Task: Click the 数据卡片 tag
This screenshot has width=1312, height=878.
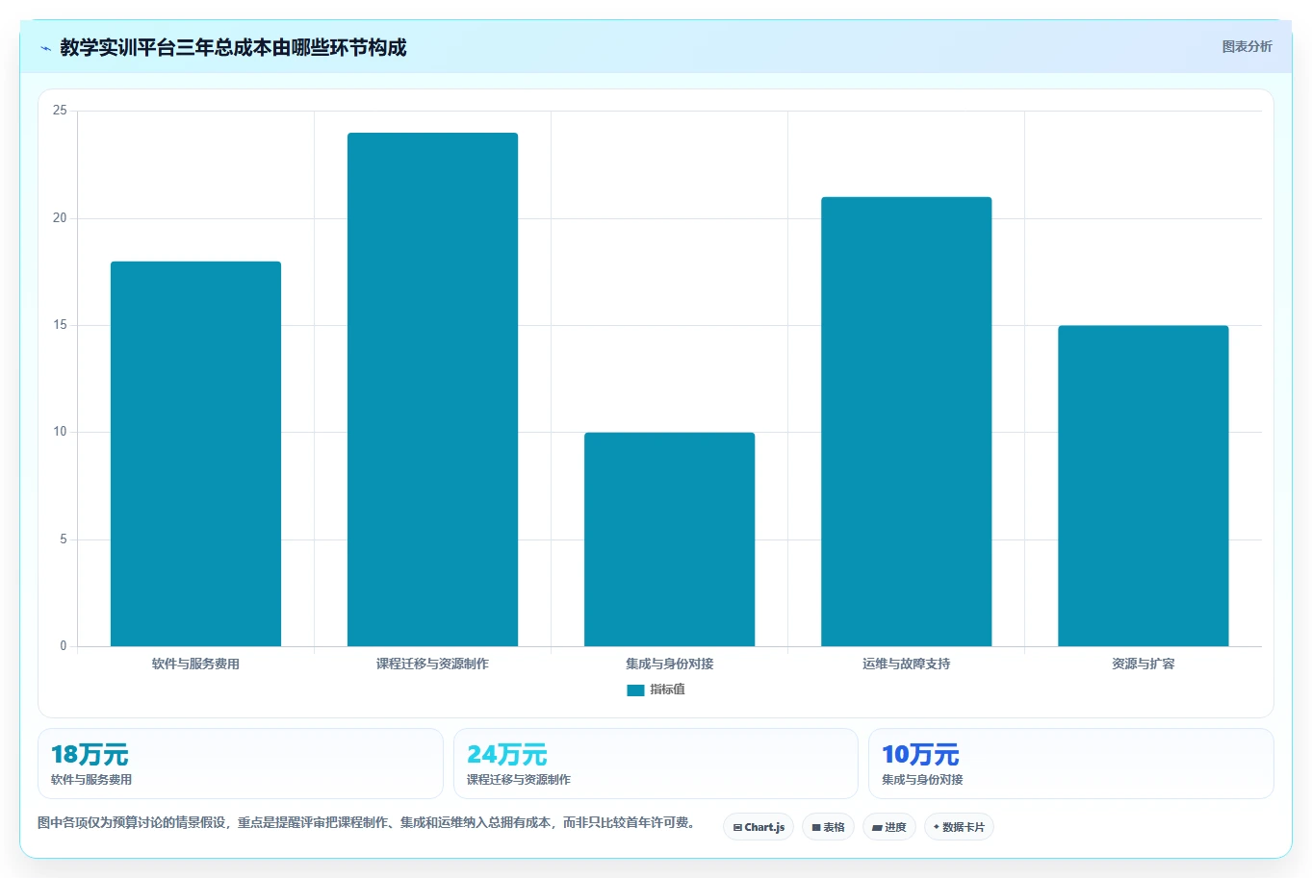Action: click(x=959, y=827)
